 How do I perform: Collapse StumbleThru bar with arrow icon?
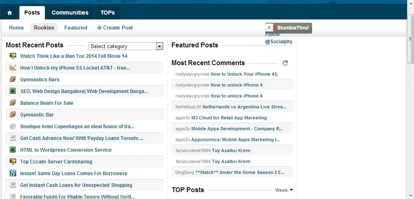coord(269,28)
